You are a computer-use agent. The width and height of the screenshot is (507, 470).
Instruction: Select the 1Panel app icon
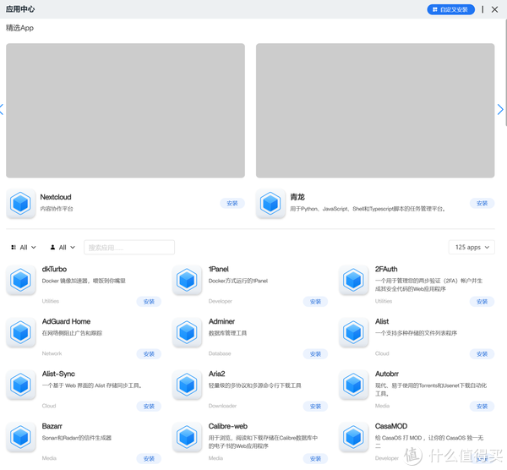pos(188,280)
